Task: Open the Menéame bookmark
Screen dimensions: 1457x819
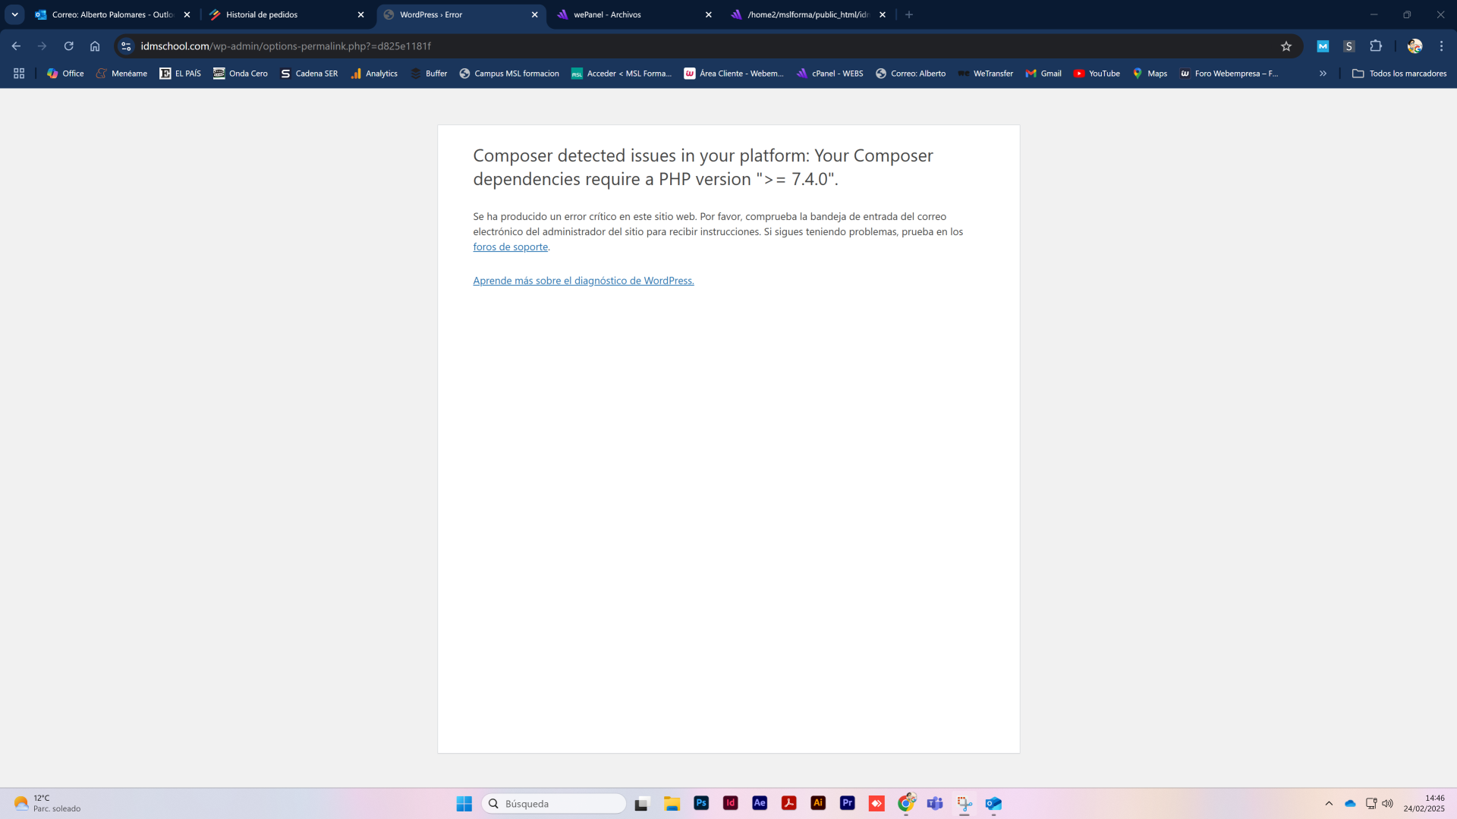Action: [121, 74]
